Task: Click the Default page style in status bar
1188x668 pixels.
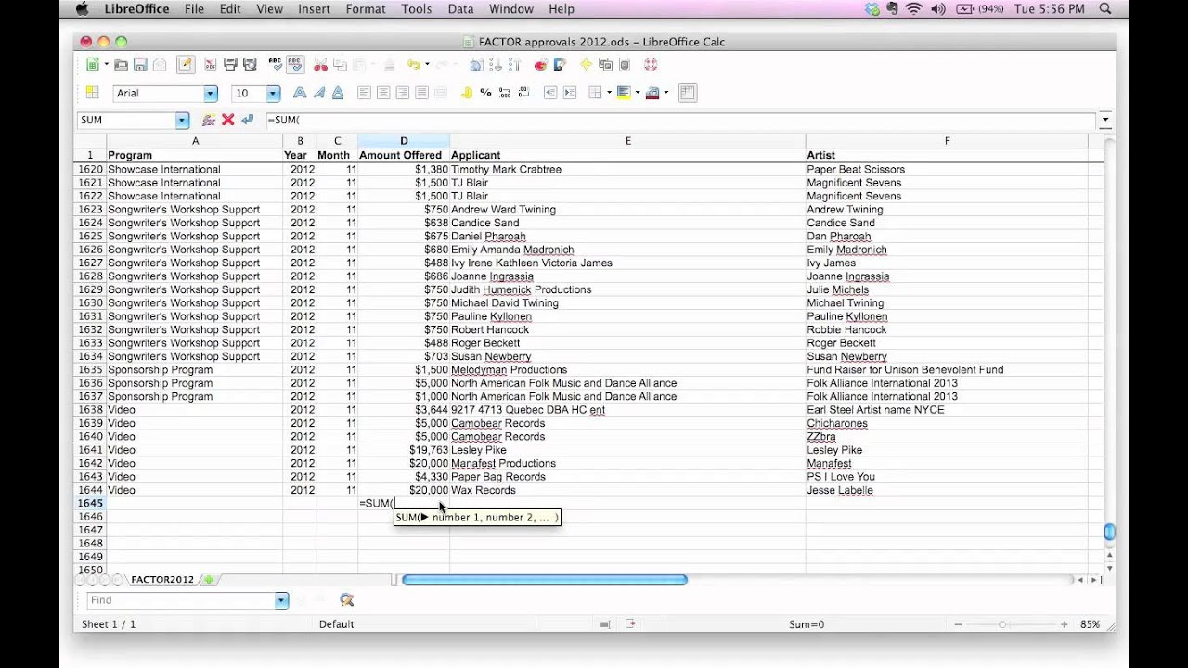Action: click(x=336, y=624)
